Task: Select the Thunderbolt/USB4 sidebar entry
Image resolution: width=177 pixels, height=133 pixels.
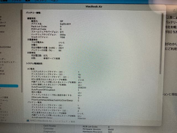Action: [5, 47]
